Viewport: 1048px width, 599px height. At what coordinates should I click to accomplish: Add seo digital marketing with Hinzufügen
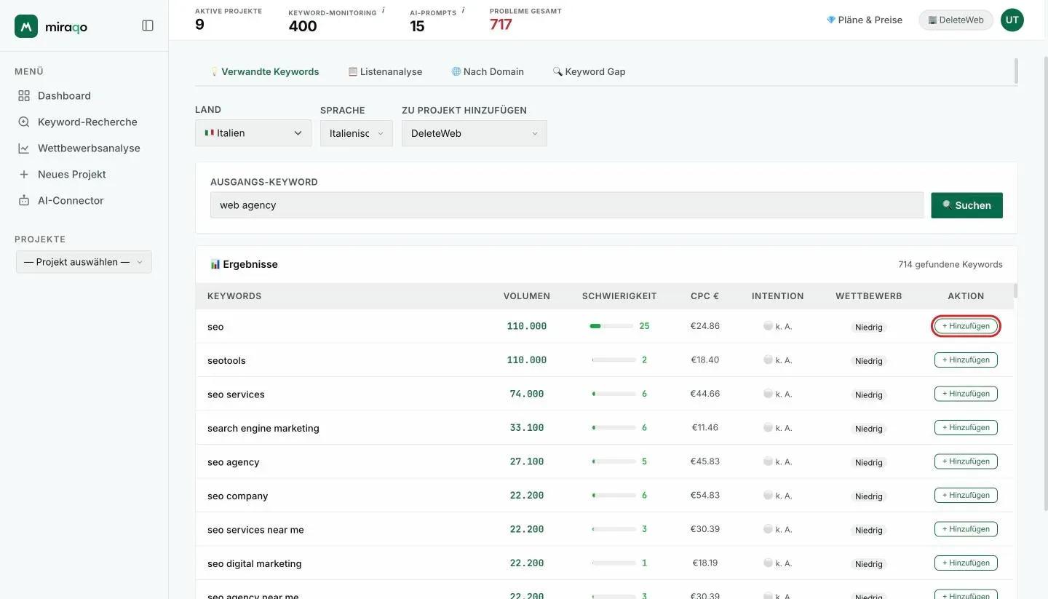point(966,563)
